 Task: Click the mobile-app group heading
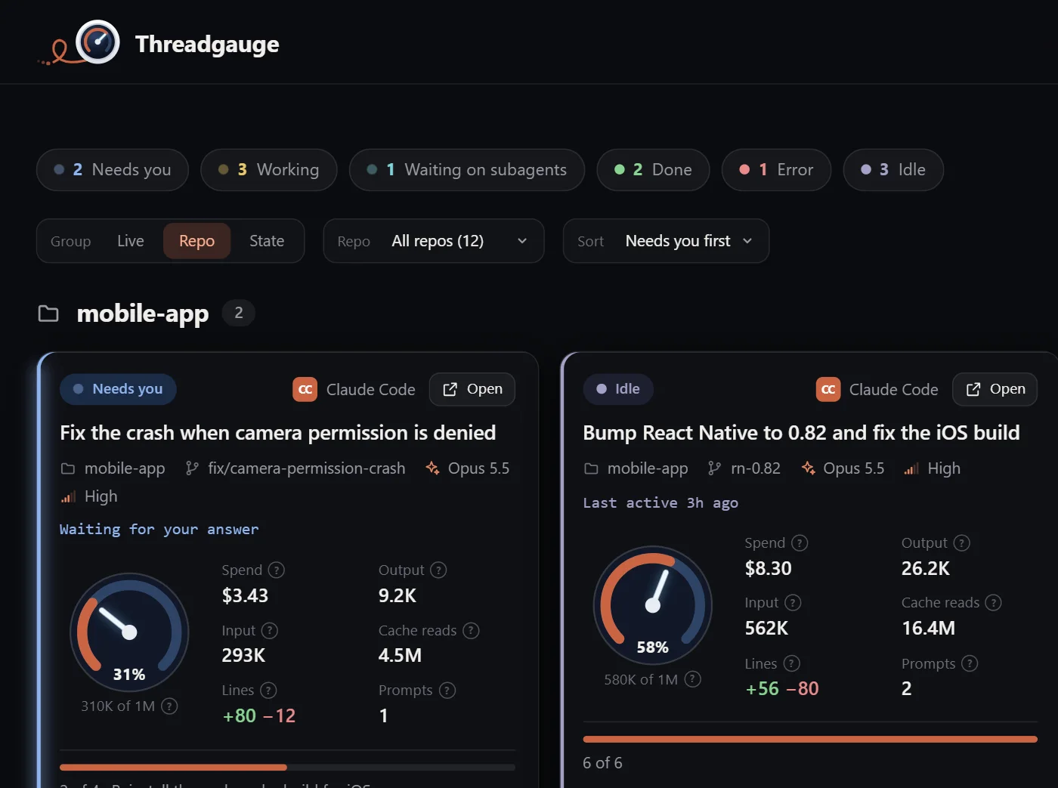(143, 314)
